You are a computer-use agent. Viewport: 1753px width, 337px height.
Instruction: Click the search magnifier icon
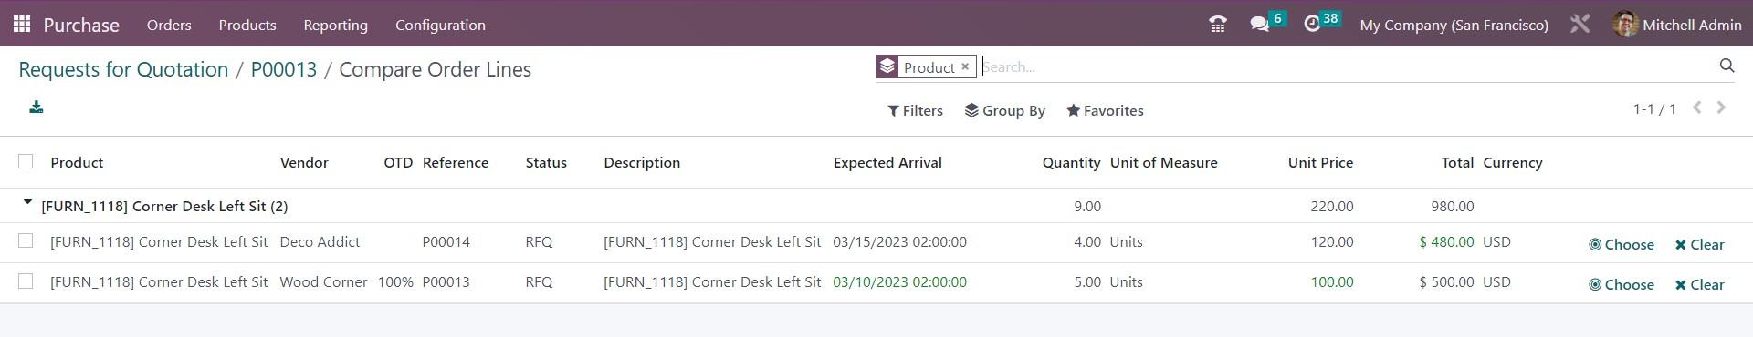[x=1727, y=66]
